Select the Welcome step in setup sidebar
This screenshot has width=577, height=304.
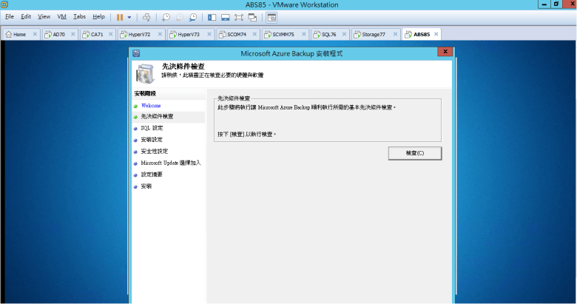coord(151,106)
